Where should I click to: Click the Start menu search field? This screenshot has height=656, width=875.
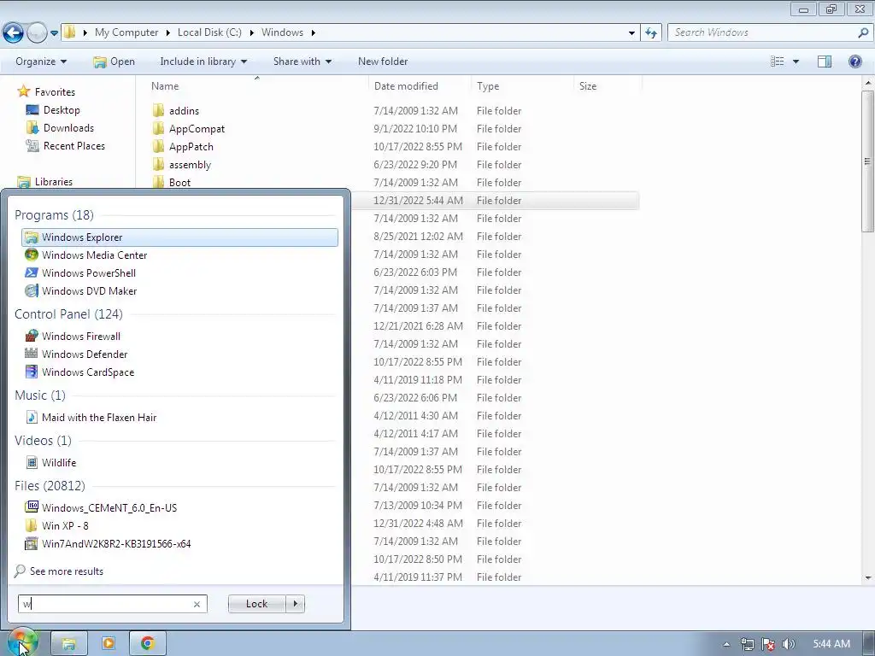[x=106, y=604]
